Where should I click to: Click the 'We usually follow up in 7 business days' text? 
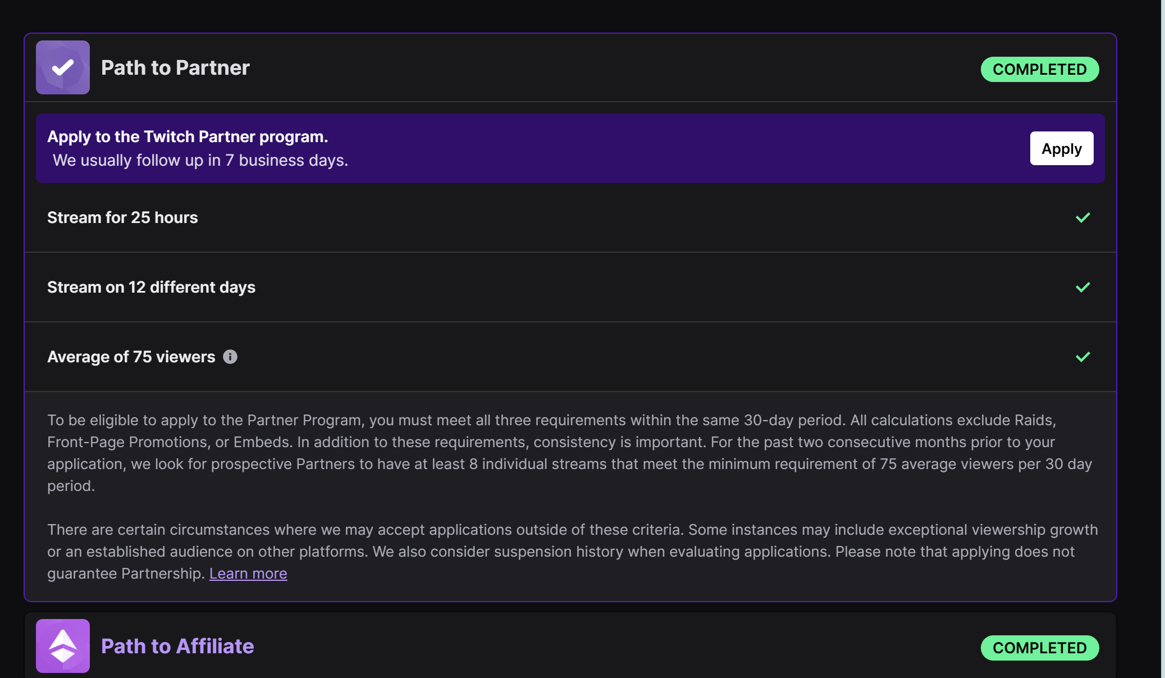[200, 160]
